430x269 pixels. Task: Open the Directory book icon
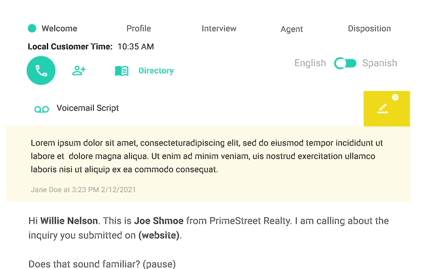121,71
